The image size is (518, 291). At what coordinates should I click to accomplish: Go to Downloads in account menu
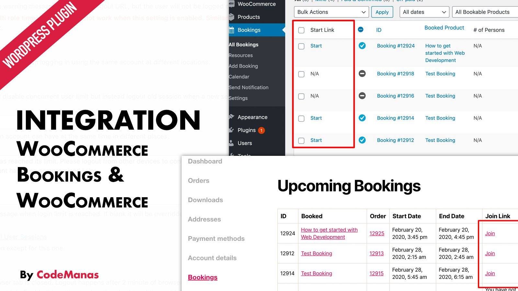pos(205,200)
